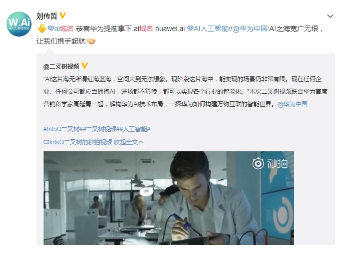Screen dimensions: 346x255
Task: Click the diamond icon before ai域名
Action: tap(51, 29)
